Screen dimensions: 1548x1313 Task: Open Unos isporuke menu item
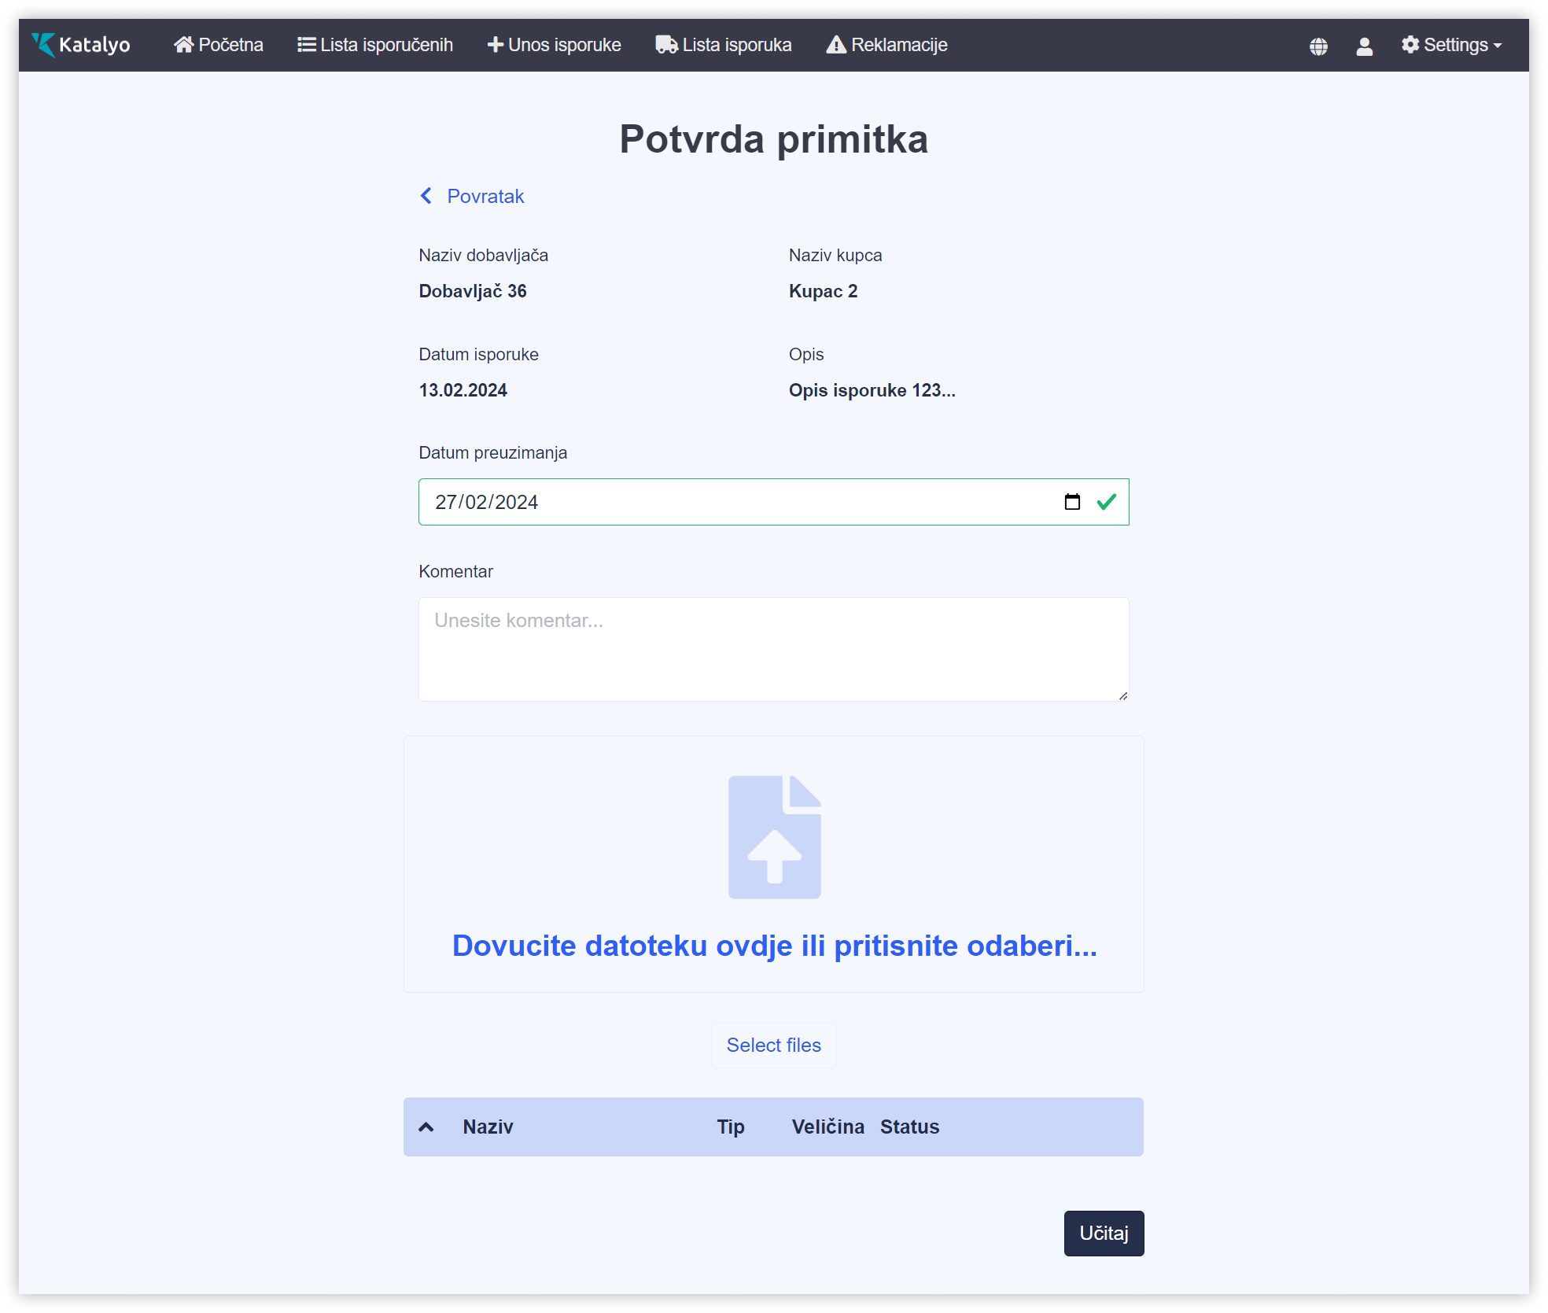click(555, 45)
